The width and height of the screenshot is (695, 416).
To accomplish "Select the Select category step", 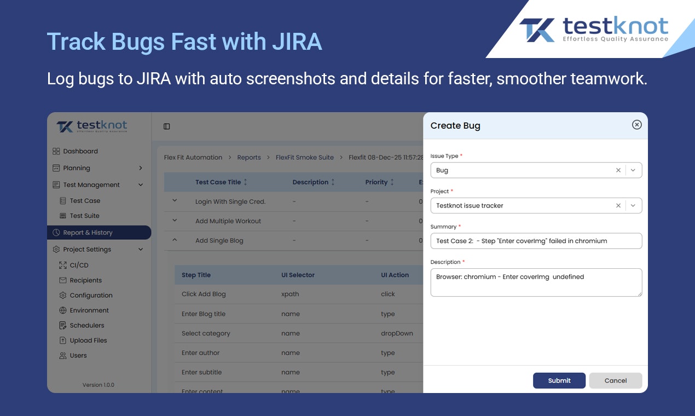I will pyautogui.click(x=206, y=333).
